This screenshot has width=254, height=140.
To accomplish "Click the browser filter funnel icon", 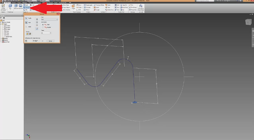I will 1,18.
